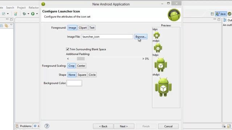Click the Run green play icon in Eclipse toolbar

[33, 14]
